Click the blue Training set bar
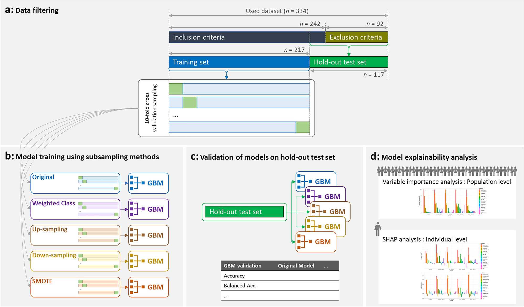Screen dimensions: 524x307 (239, 62)
